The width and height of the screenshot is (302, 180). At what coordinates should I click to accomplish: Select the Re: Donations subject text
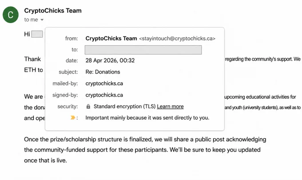(103, 72)
